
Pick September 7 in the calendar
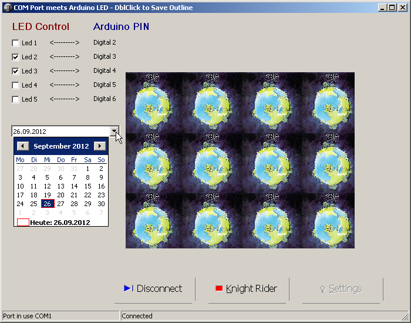[x=74, y=177]
